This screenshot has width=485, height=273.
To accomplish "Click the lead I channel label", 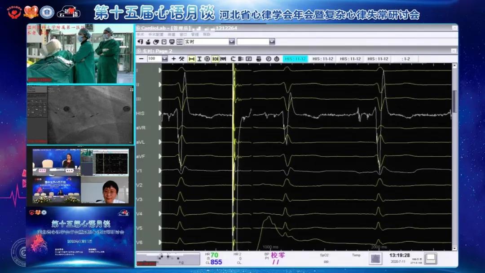I will 137,70.
